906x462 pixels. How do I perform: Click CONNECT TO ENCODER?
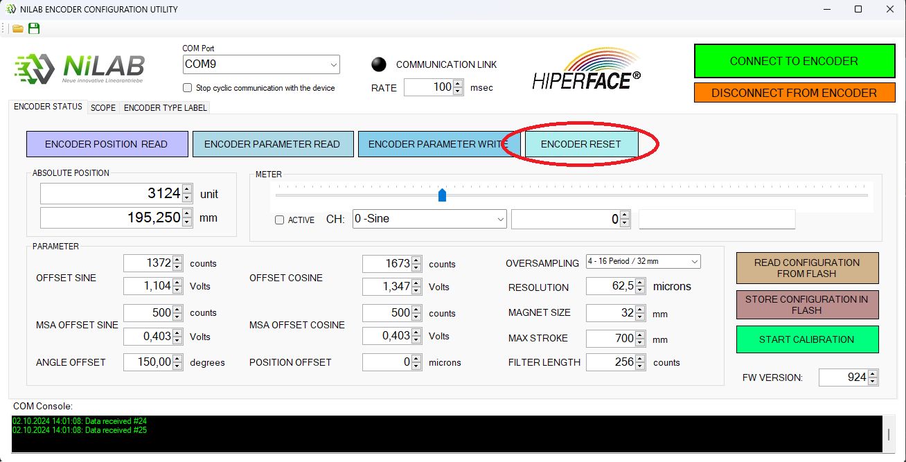tap(794, 61)
